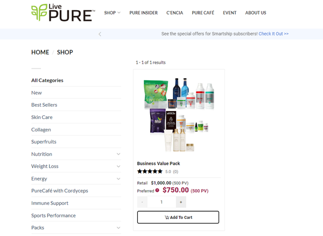This screenshot has height=236, width=323.
Task: Expand the Nutrition category
Action: [x=118, y=154]
